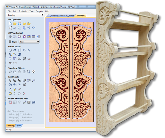Paste from clipboard icon

point(24,28)
